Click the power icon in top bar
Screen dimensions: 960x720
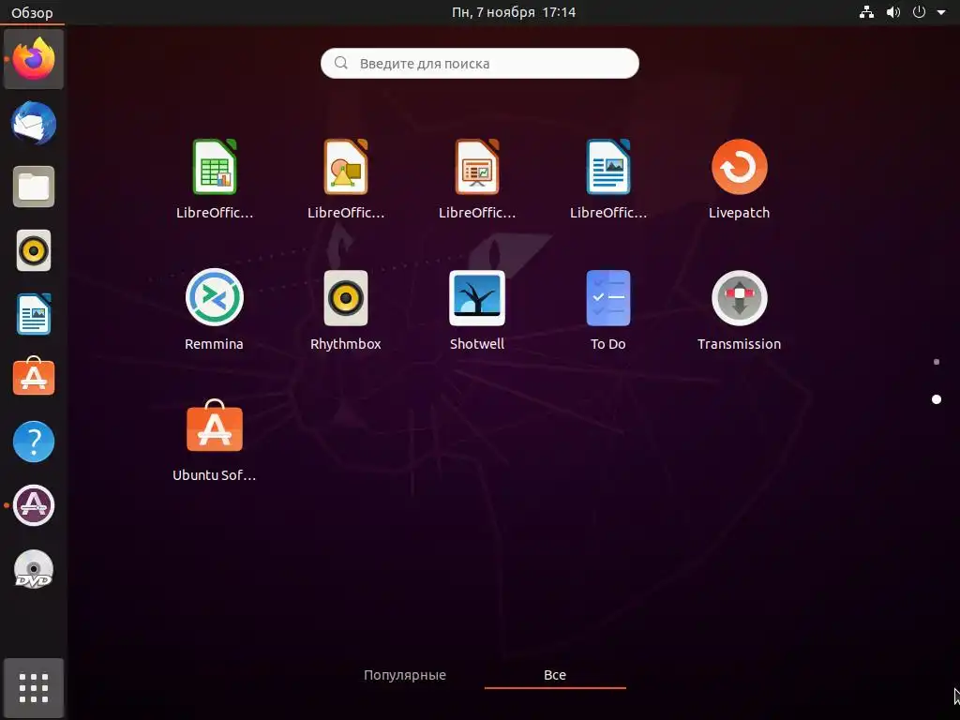[919, 11]
